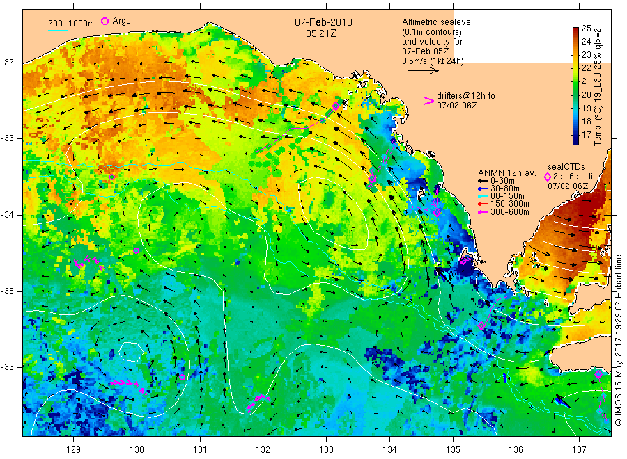This screenshot has width=627, height=459.
Task: Click the yellow 23°C band of colorbar
Action: [575, 55]
